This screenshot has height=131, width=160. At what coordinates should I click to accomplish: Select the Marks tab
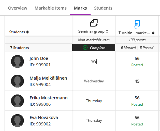click(x=80, y=8)
